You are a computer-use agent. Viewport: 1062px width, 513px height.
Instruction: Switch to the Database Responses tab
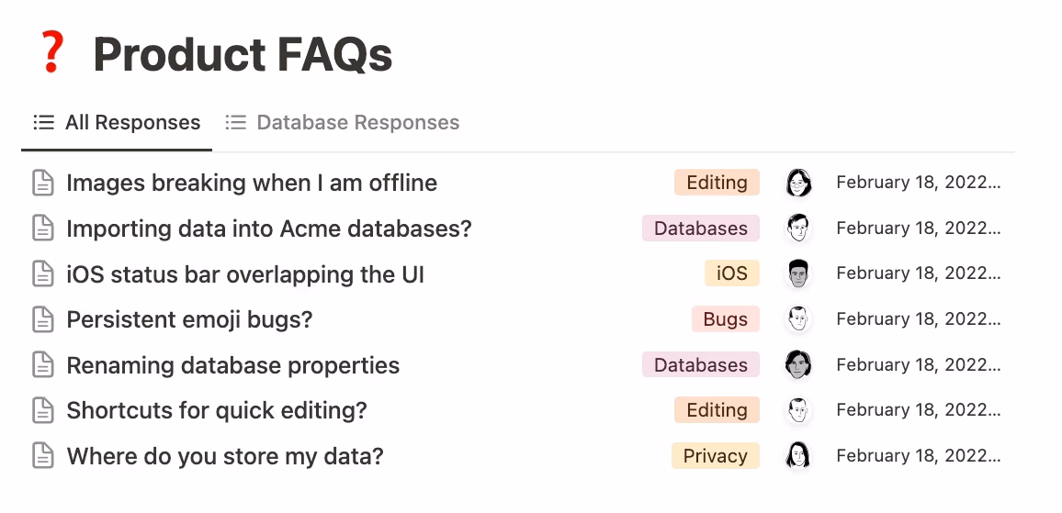(343, 123)
